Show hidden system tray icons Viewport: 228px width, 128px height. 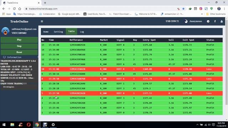[197, 125]
